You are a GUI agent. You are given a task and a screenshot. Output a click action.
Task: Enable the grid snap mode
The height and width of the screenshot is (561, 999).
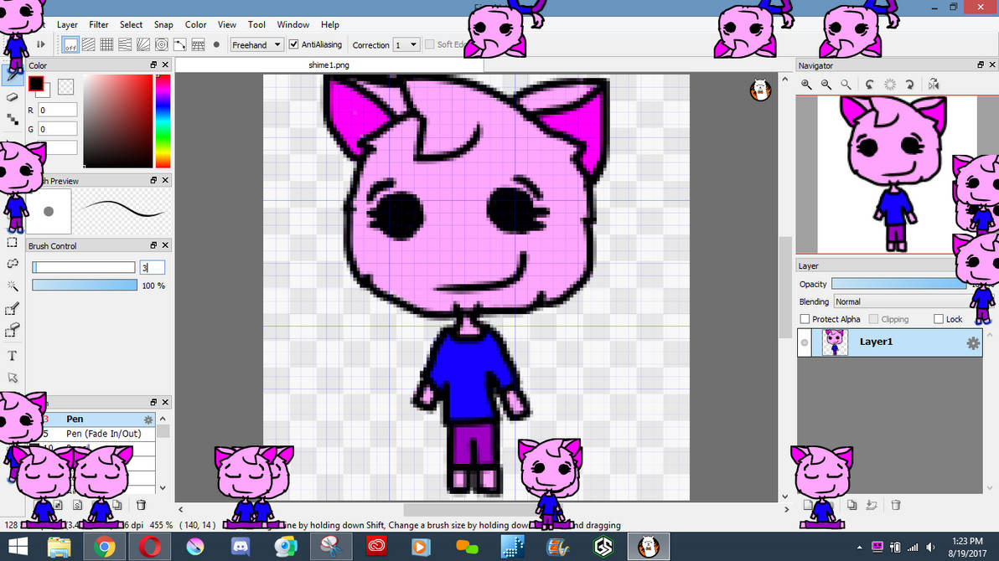tap(106, 44)
